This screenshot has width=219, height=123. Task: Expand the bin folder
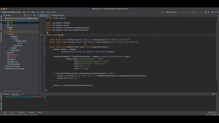coord(8,30)
